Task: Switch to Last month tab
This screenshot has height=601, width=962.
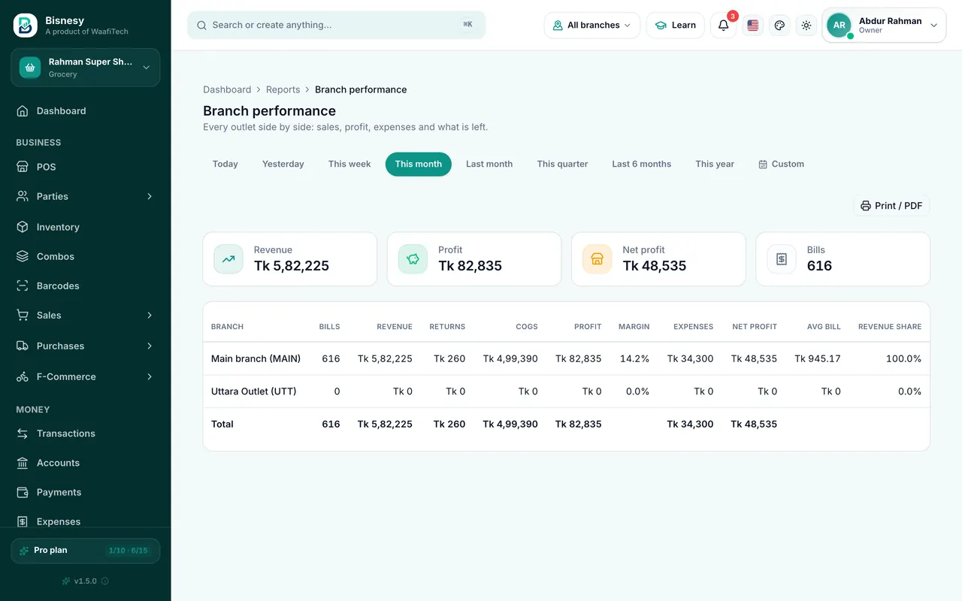Action: (x=489, y=164)
